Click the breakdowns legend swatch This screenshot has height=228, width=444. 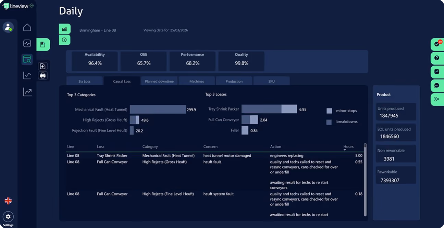pos(329,122)
